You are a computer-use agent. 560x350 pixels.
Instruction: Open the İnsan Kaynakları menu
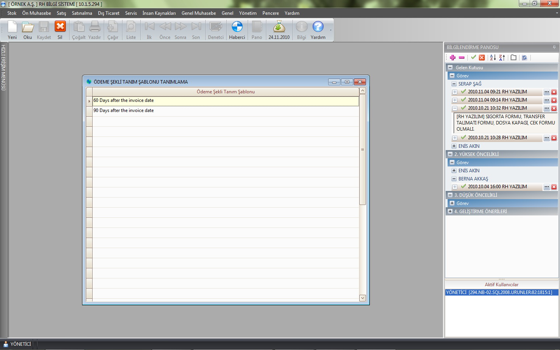159,13
